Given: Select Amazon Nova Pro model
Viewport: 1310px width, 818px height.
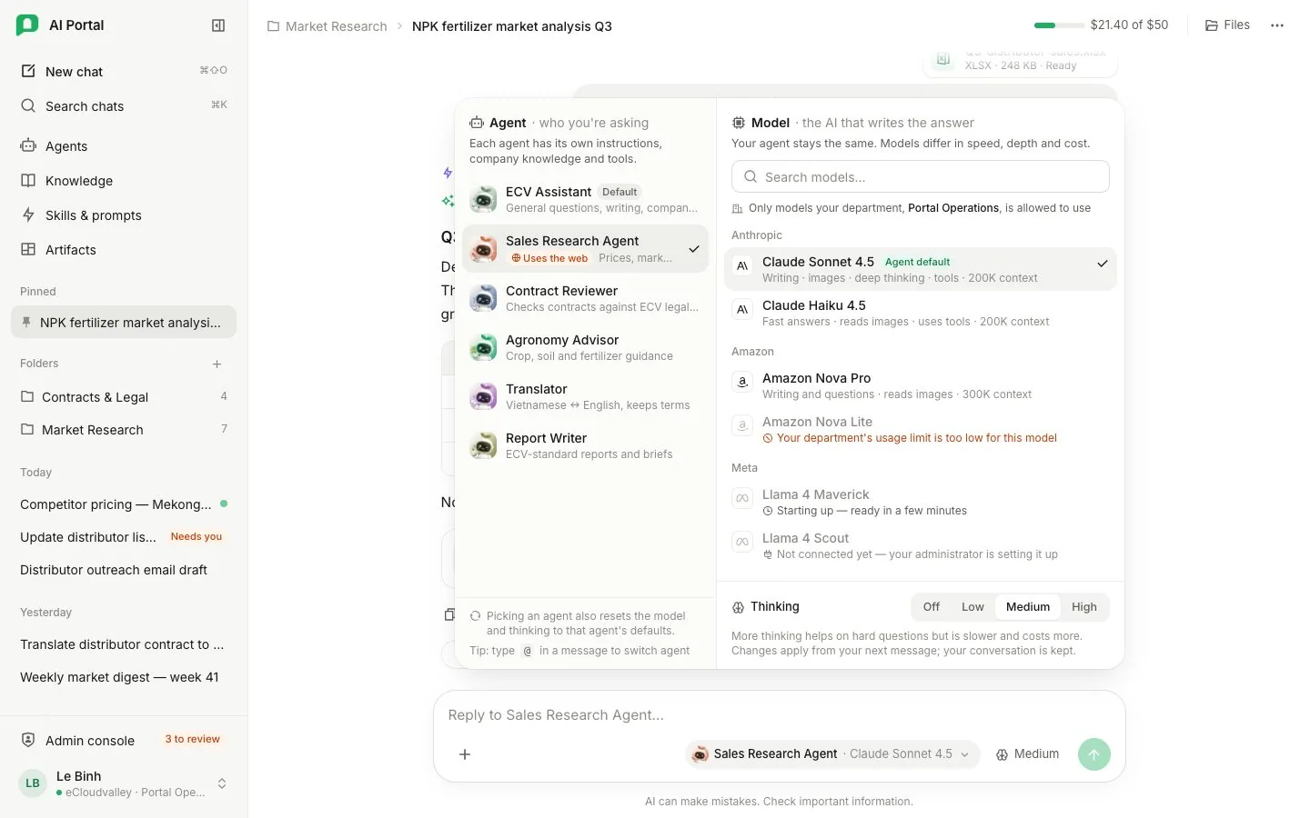Looking at the screenshot, I should (x=921, y=385).
